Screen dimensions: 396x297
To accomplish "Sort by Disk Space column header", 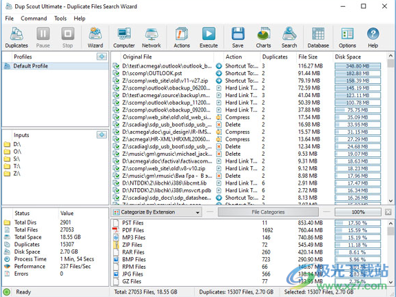I will coord(348,57).
